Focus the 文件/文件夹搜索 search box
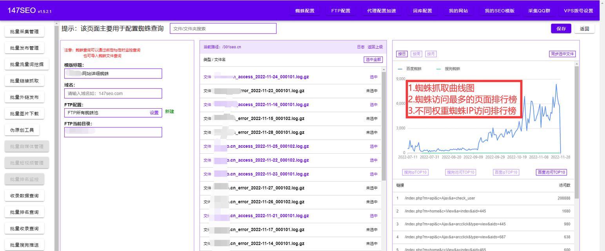Viewport: 605px width, 251px height. 223,29
